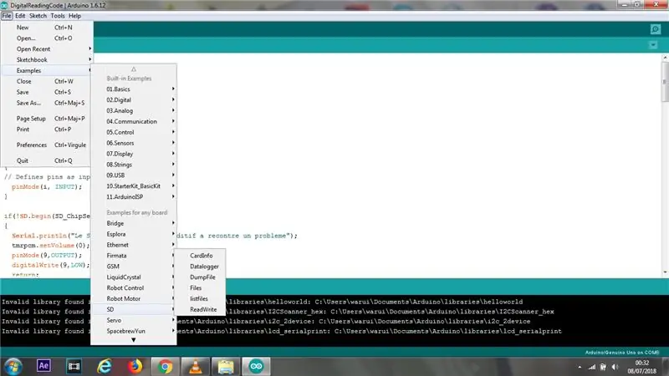This screenshot has width=669, height=376.
Task: Choose Open... from File menu
Action: click(x=47, y=38)
